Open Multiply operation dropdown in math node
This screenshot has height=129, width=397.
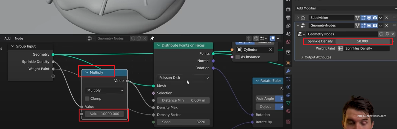tap(105, 90)
